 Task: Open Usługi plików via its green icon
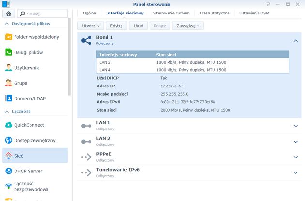(x=9, y=52)
